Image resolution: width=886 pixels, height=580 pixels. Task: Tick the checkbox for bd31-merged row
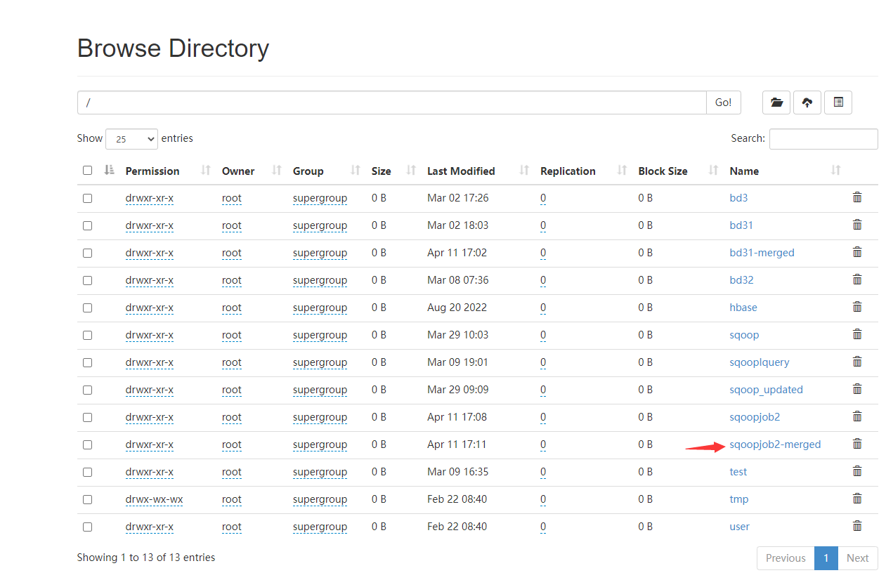click(x=87, y=253)
